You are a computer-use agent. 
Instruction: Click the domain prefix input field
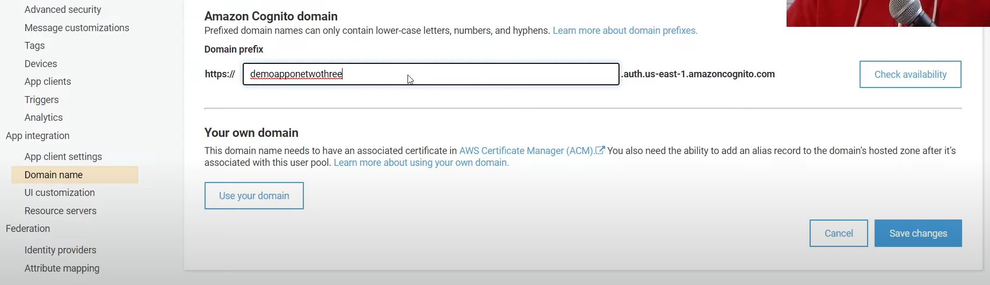click(x=431, y=74)
